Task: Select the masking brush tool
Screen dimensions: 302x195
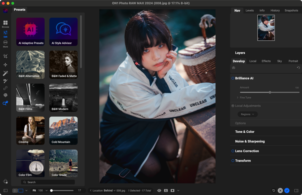Action: [5, 81]
